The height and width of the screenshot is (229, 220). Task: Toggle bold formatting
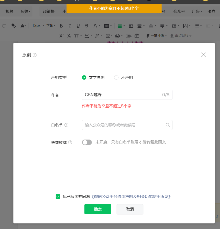click(x=61, y=26)
